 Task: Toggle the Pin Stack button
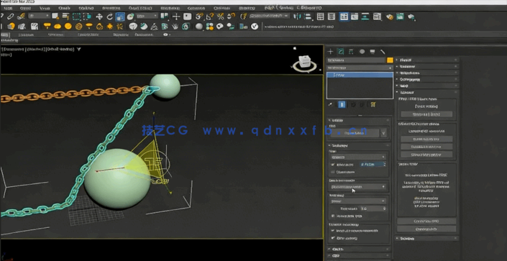pyautogui.click(x=331, y=104)
